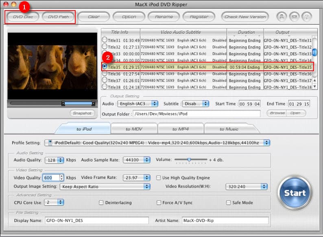Take a Snapshot of the preview
The width and height of the screenshot is (323, 237).
click(83, 113)
